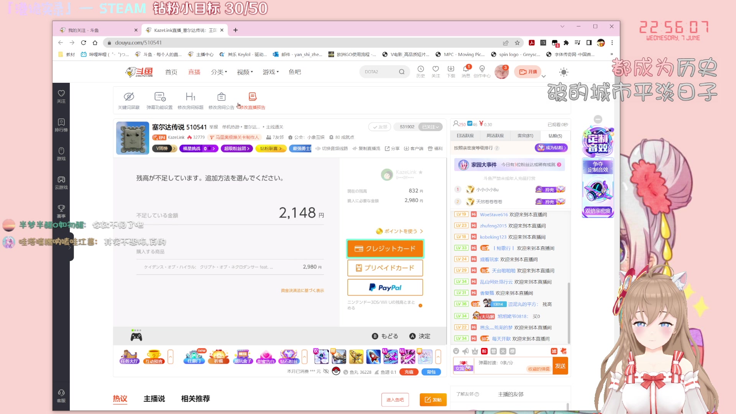Image resolution: width=736 pixels, height=414 pixels.
Task: Switch to 贵宾(81) tab
Action: [x=525, y=136]
